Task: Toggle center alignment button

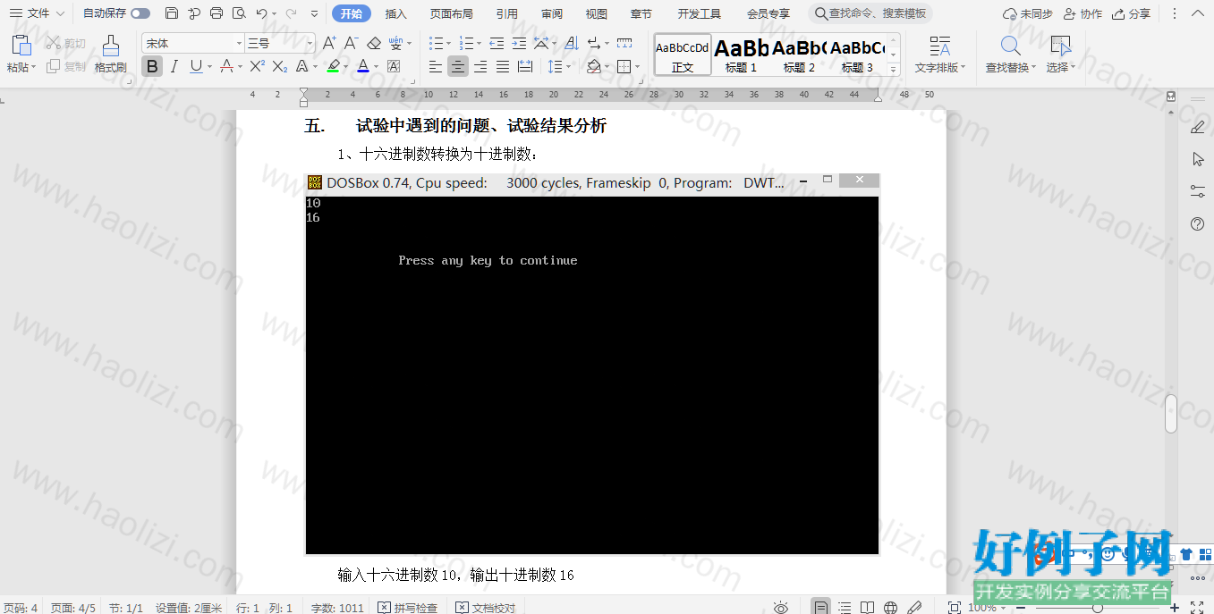Action: click(x=458, y=66)
